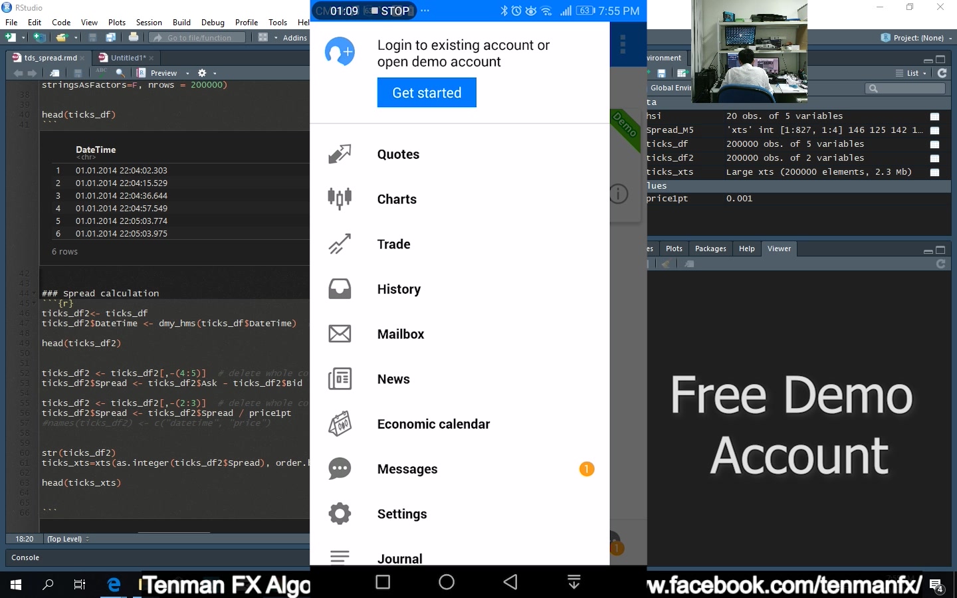Open the Open File recent dropdown arrow
This screenshot has height=598, width=957.
coord(76,38)
